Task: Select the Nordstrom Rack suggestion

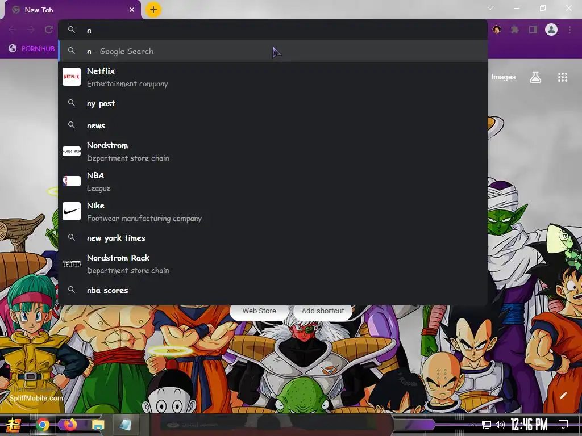Action: point(273,263)
